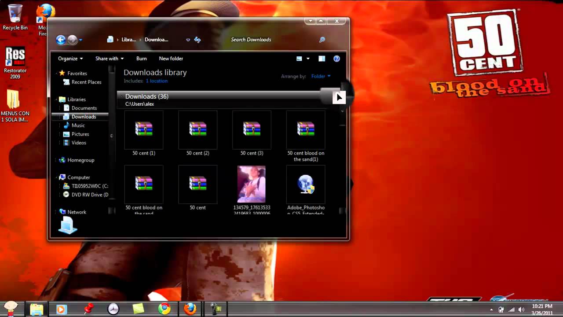Click the New folder button
The height and width of the screenshot is (317, 563).
pos(171,59)
